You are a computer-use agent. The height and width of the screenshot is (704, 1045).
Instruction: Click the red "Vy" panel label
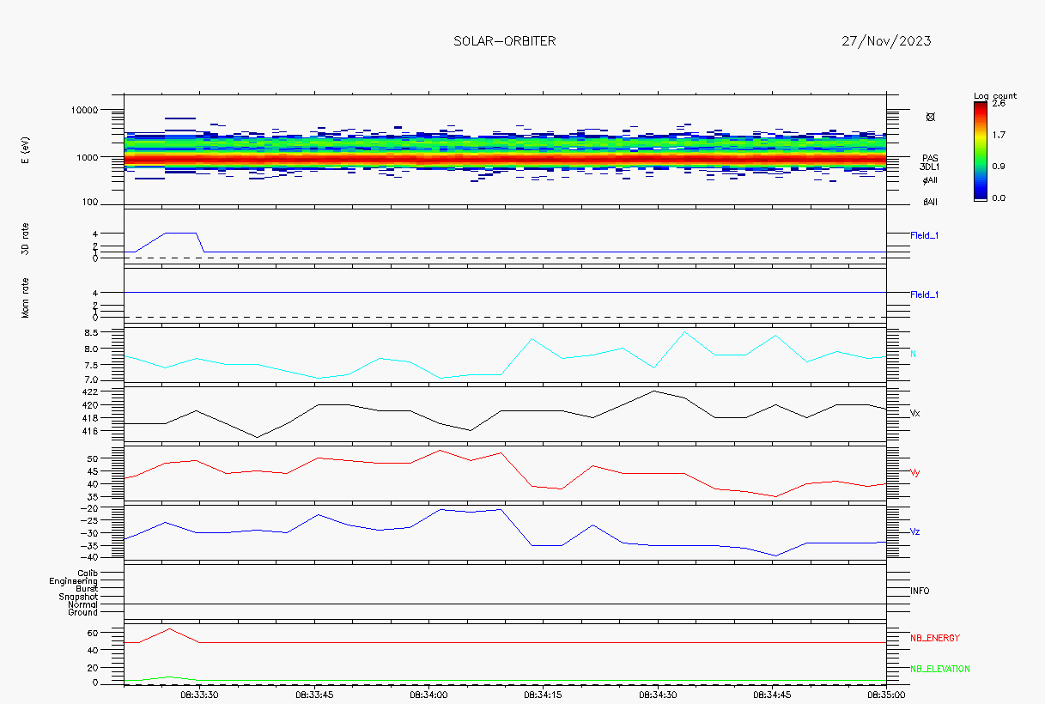tap(915, 472)
